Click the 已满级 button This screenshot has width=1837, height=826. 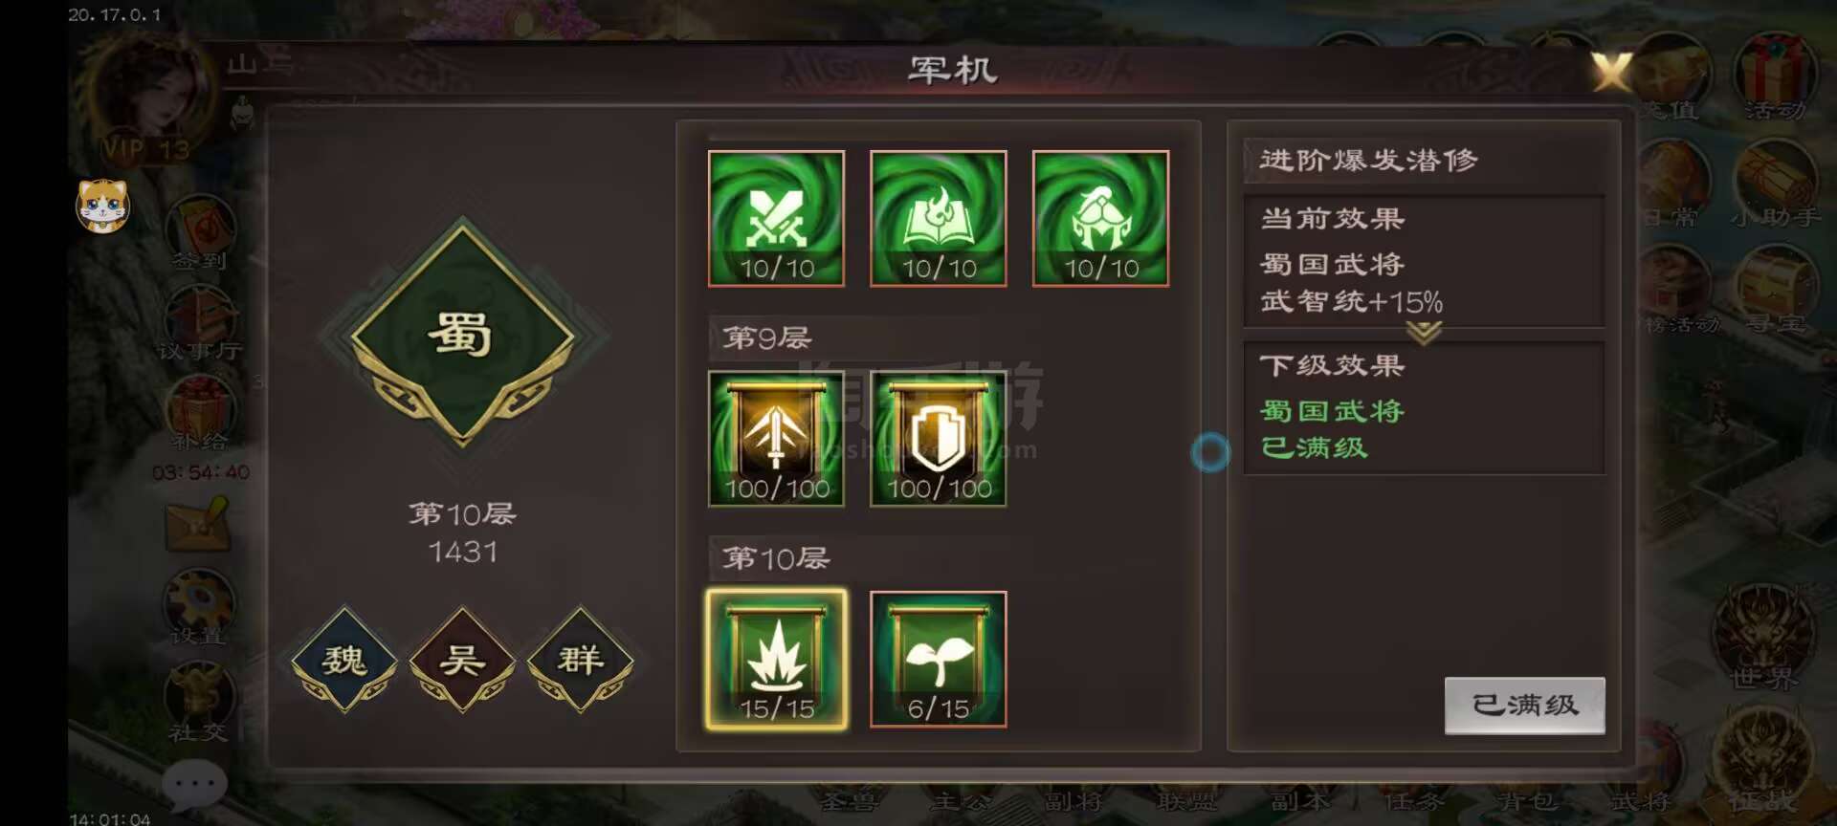[1524, 706]
